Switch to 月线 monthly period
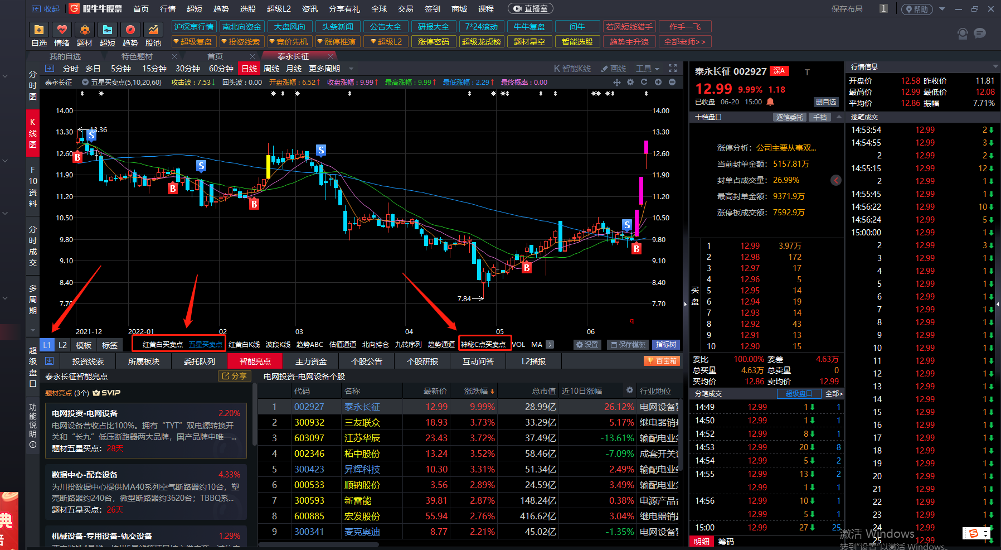 294,69
